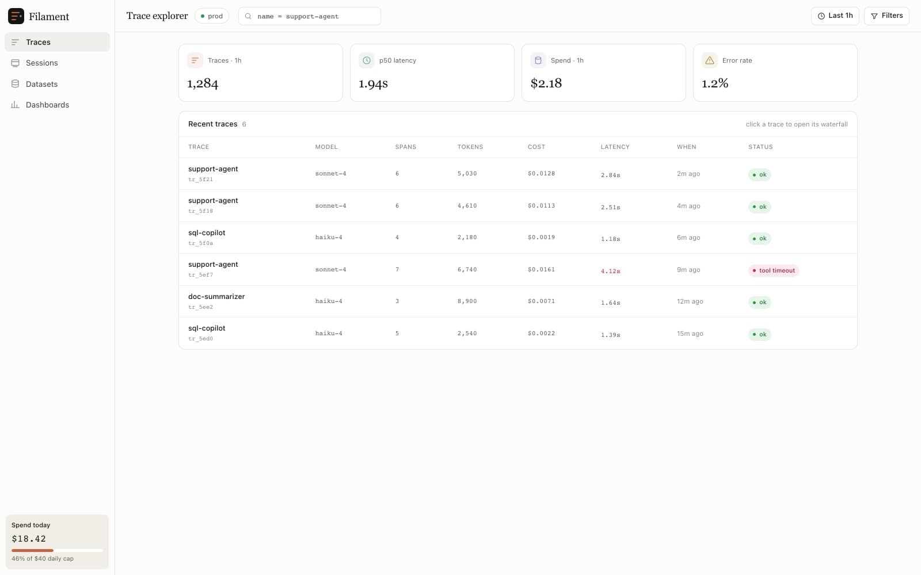Open the prod environment selector
The width and height of the screenshot is (921, 575).
(212, 16)
